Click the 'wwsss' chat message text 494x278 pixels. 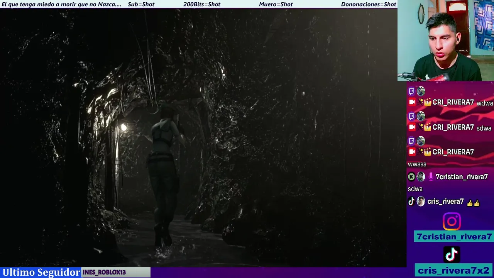(x=417, y=164)
